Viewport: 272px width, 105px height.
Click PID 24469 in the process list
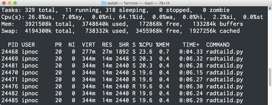pyautogui.click(x=10, y=59)
